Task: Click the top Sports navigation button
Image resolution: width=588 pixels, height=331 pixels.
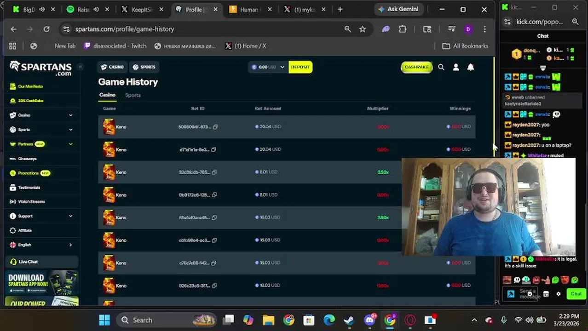Action: point(144,67)
